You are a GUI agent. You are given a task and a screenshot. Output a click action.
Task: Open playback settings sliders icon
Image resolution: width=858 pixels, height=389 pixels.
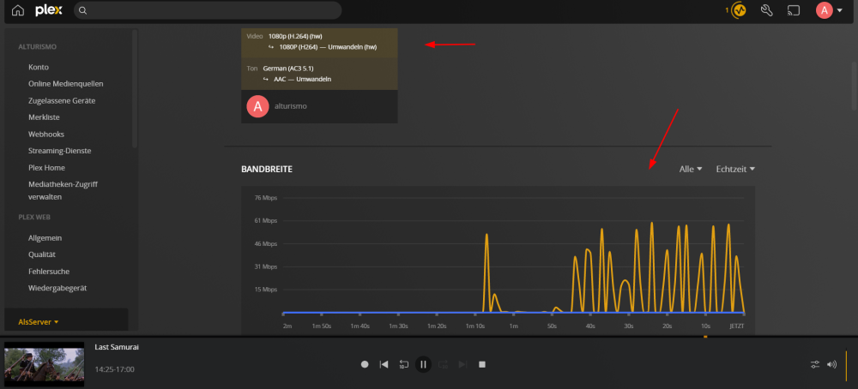tap(815, 364)
